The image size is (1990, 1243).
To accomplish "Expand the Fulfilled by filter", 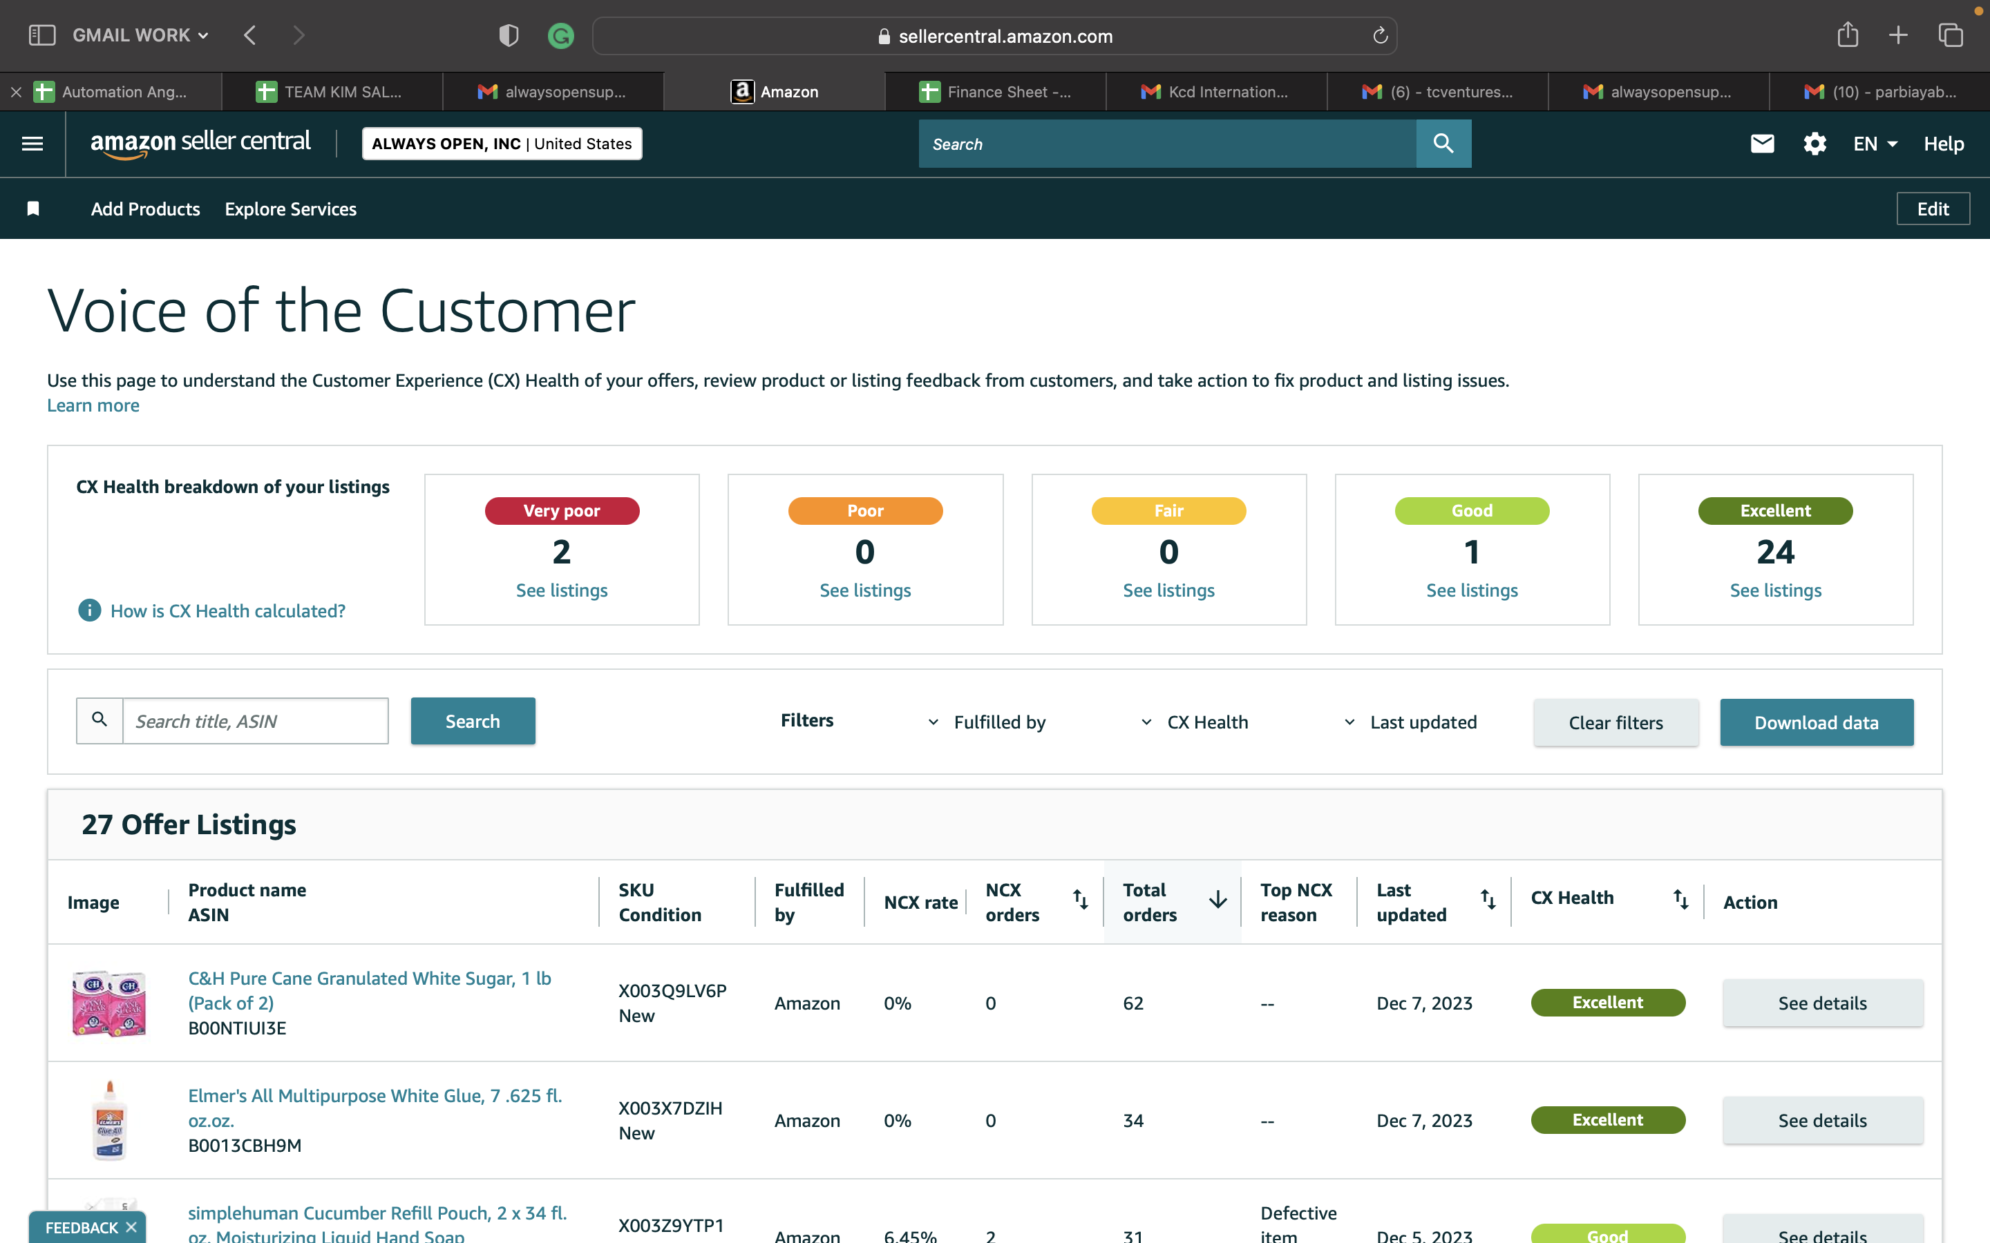I will 987,722.
